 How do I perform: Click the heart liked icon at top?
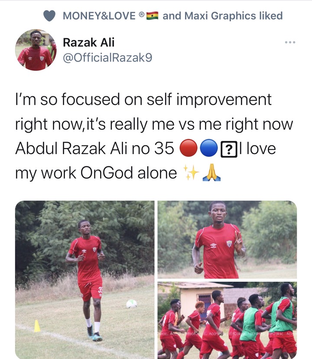pyautogui.click(x=49, y=16)
